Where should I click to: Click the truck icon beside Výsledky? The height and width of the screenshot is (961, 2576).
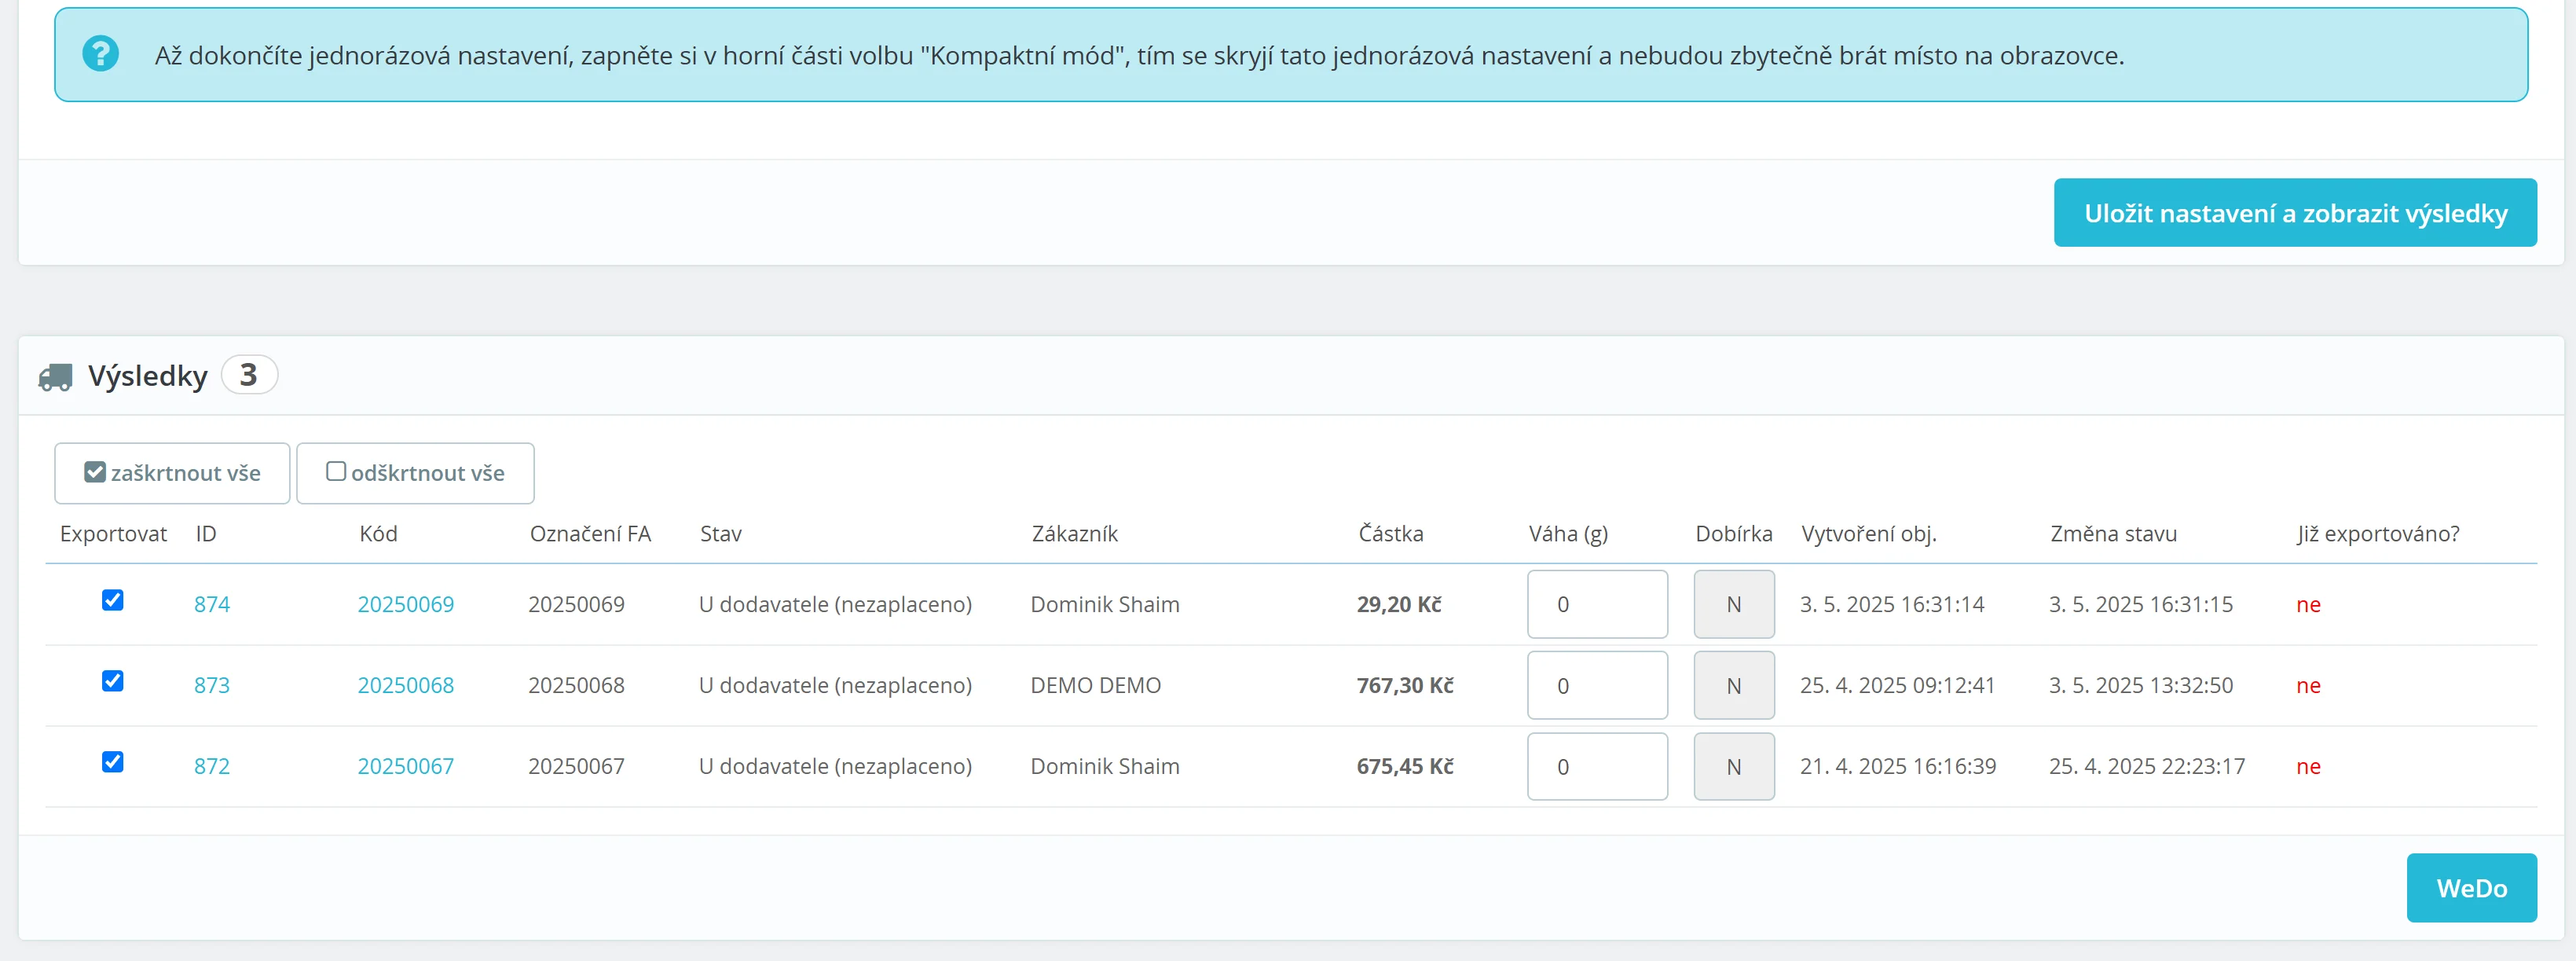point(56,377)
